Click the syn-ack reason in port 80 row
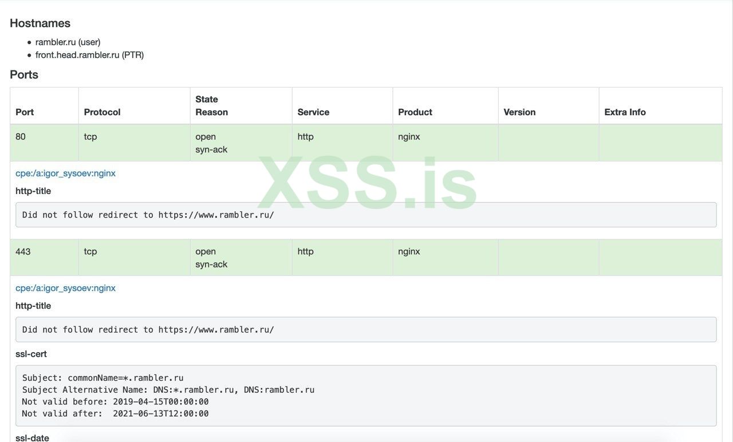The image size is (733, 442). tap(211, 149)
